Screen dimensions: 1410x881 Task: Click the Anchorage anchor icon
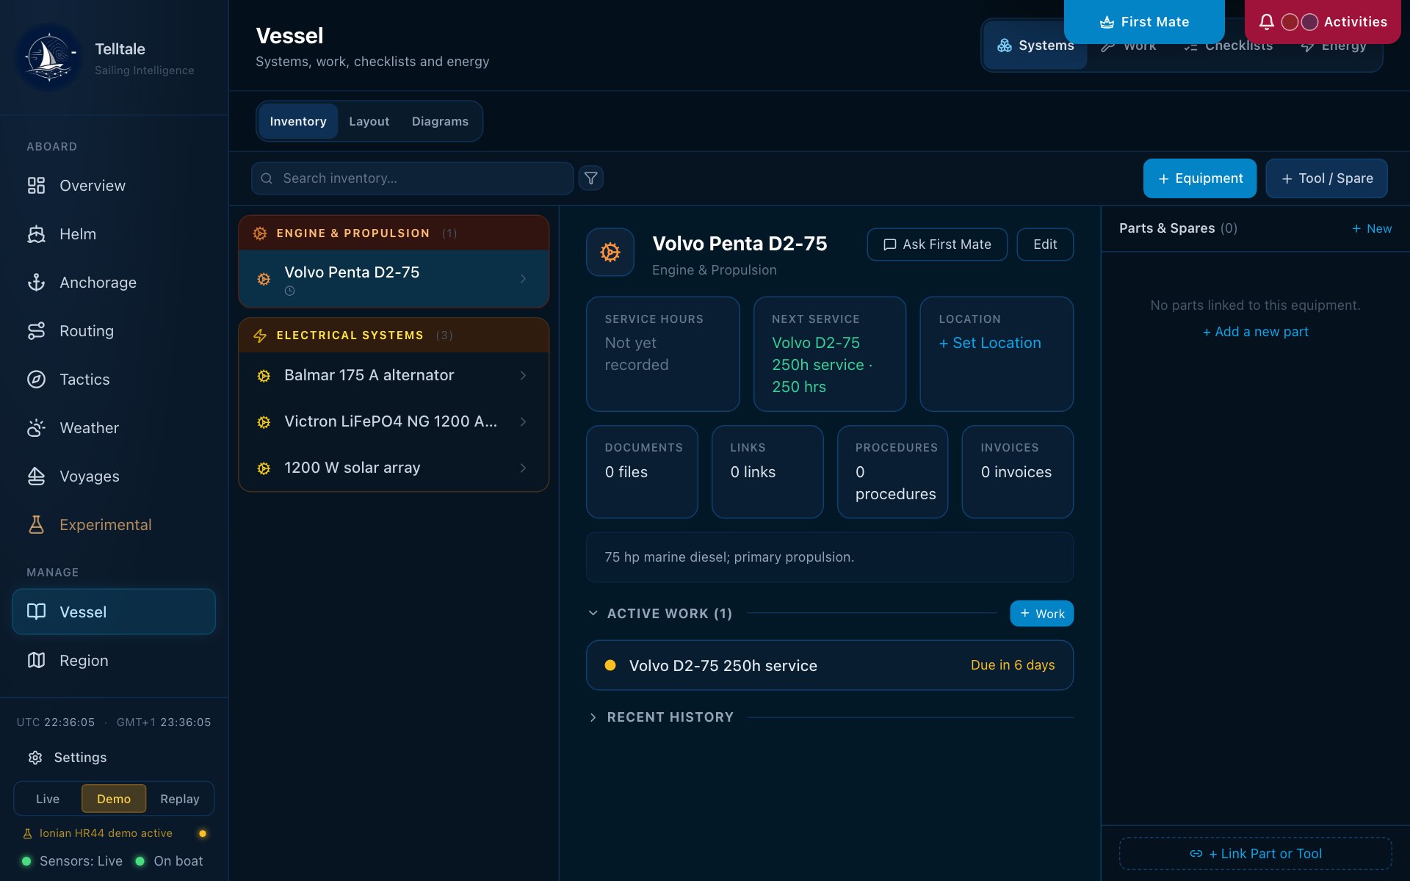pyautogui.click(x=36, y=283)
